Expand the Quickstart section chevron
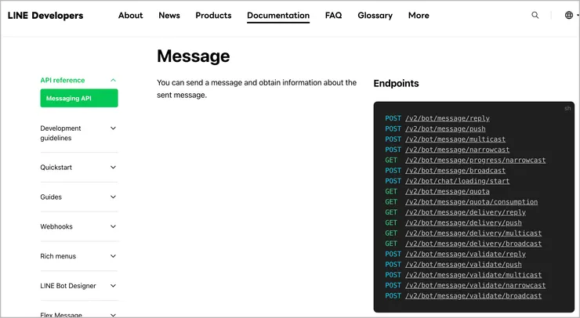 pyautogui.click(x=113, y=167)
